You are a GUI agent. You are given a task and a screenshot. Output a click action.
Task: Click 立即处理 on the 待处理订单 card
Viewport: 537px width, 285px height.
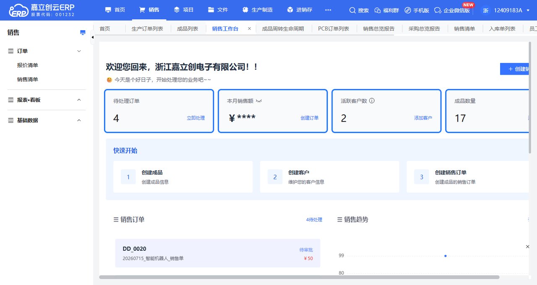(x=196, y=118)
